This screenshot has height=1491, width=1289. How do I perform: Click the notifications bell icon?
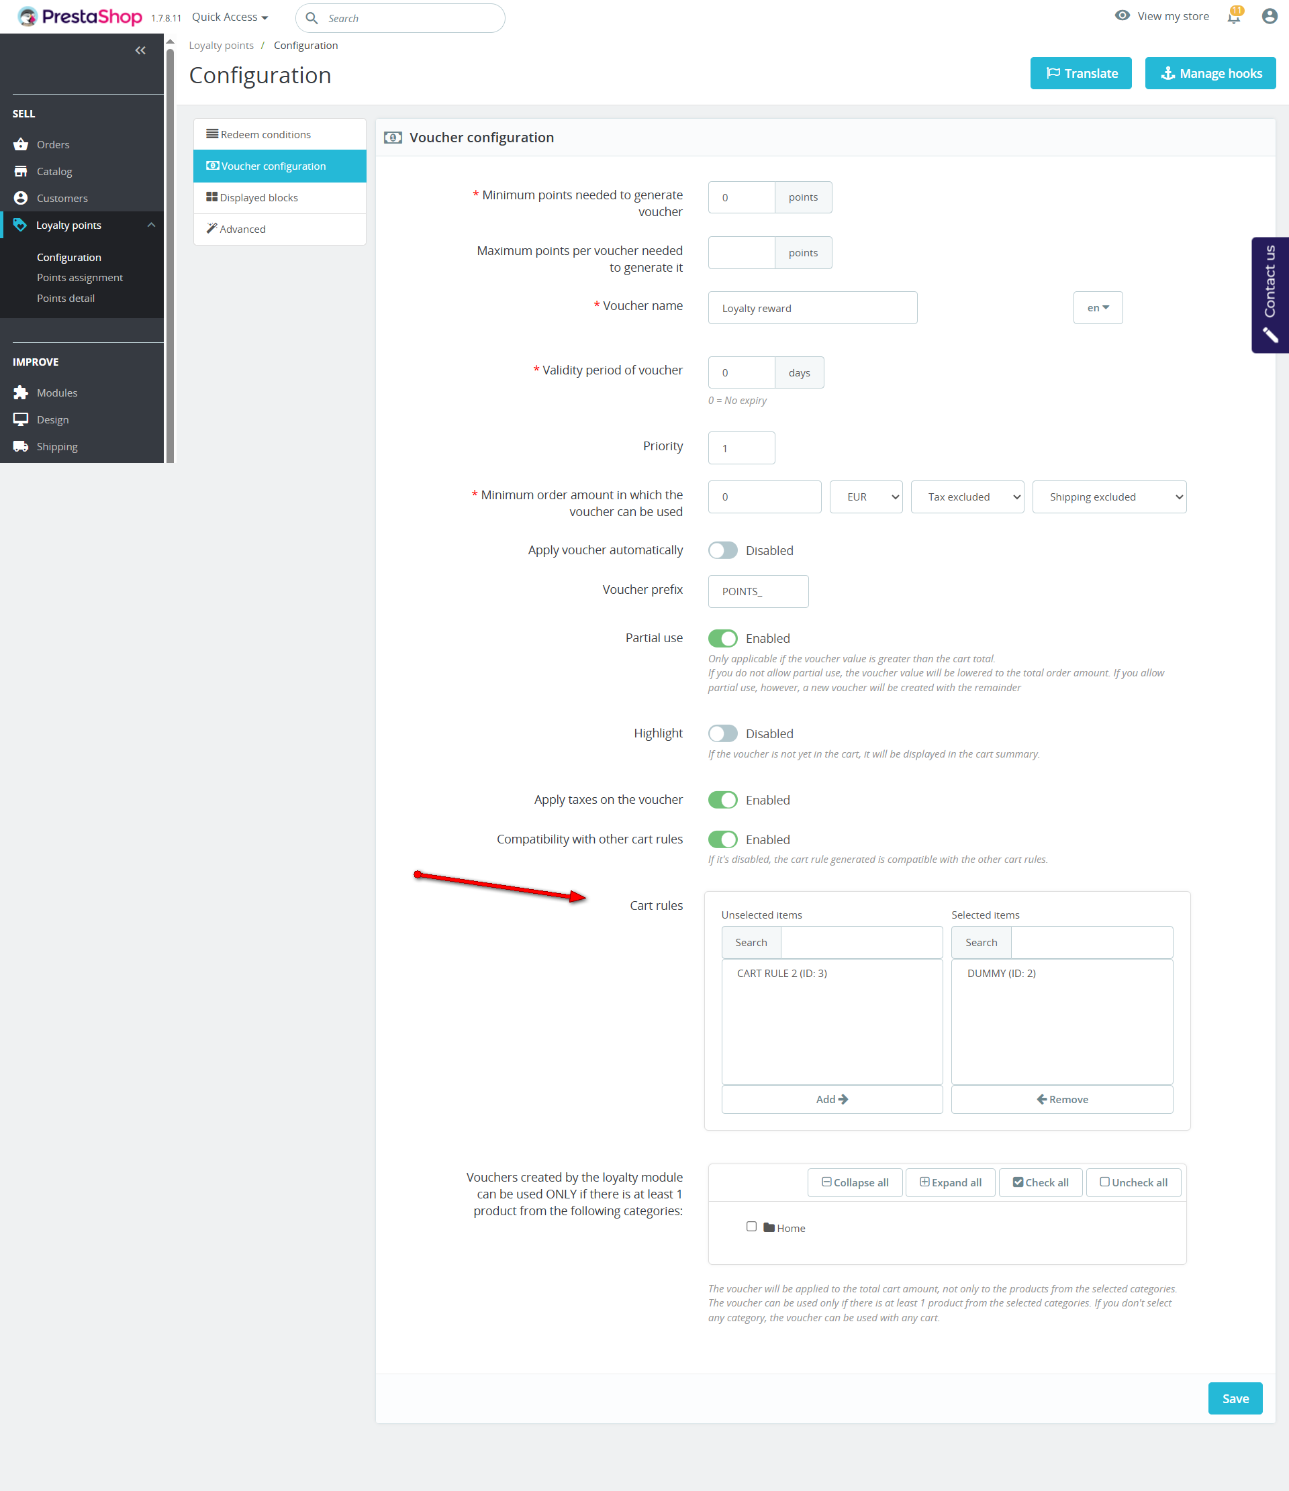tap(1233, 17)
